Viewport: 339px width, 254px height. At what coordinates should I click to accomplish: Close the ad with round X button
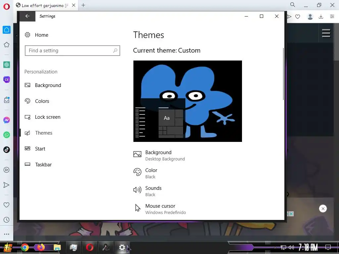tap(323, 209)
